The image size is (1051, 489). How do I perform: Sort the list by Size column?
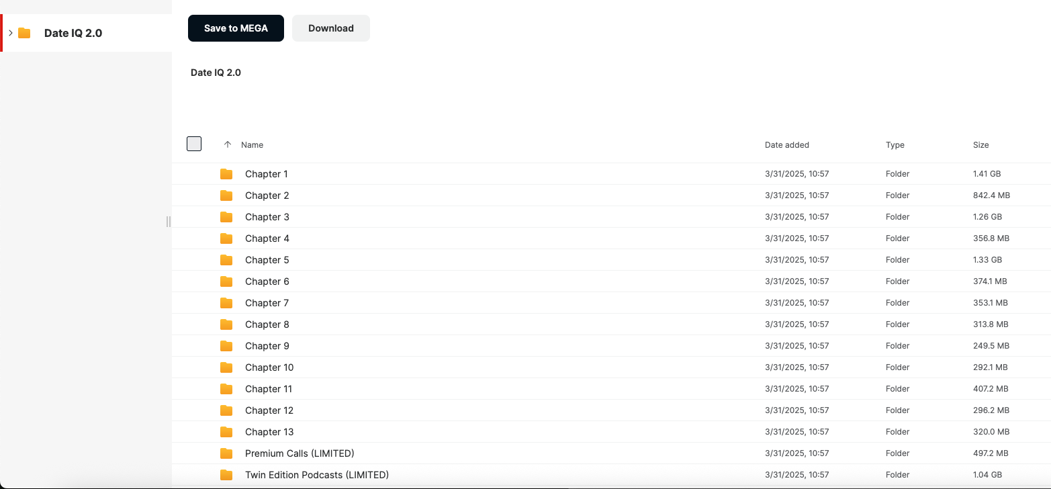[x=980, y=145]
